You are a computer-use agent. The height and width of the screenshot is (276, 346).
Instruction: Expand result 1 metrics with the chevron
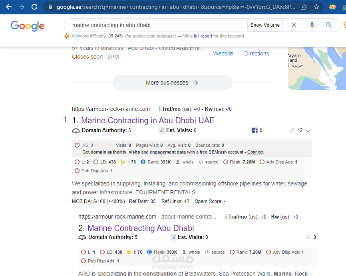[308, 131]
